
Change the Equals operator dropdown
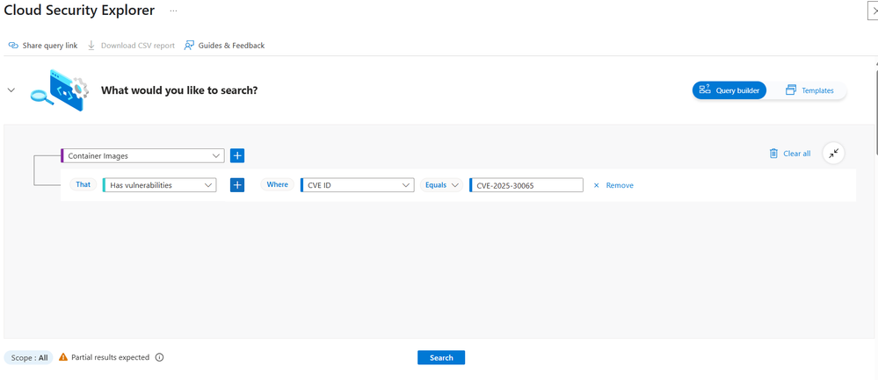[x=441, y=185]
